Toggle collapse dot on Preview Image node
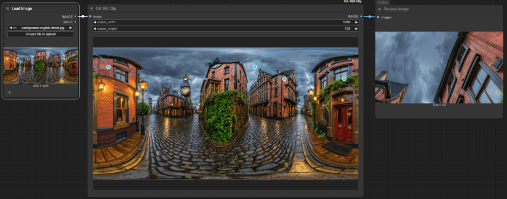This screenshot has width=507, height=199. [380, 9]
